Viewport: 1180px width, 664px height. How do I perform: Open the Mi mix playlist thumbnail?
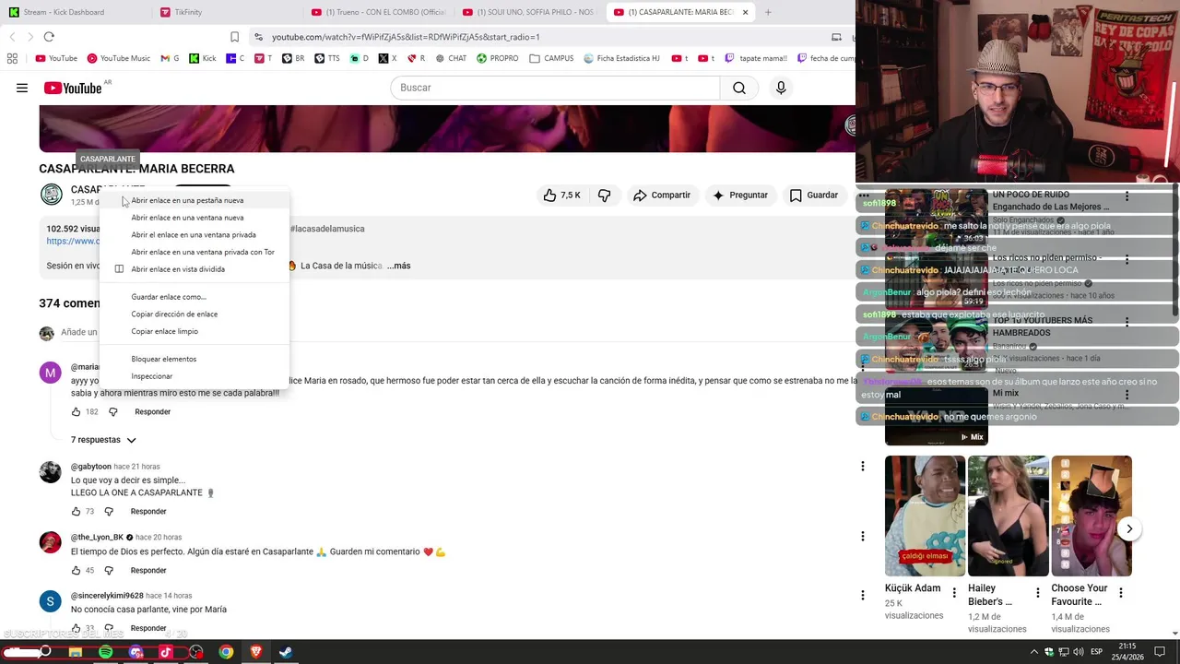click(937, 415)
